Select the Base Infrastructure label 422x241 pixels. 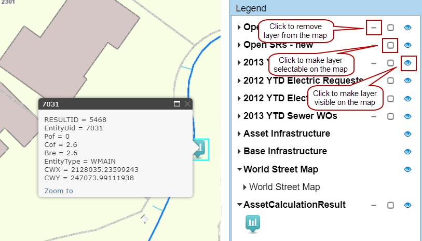tap(285, 151)
